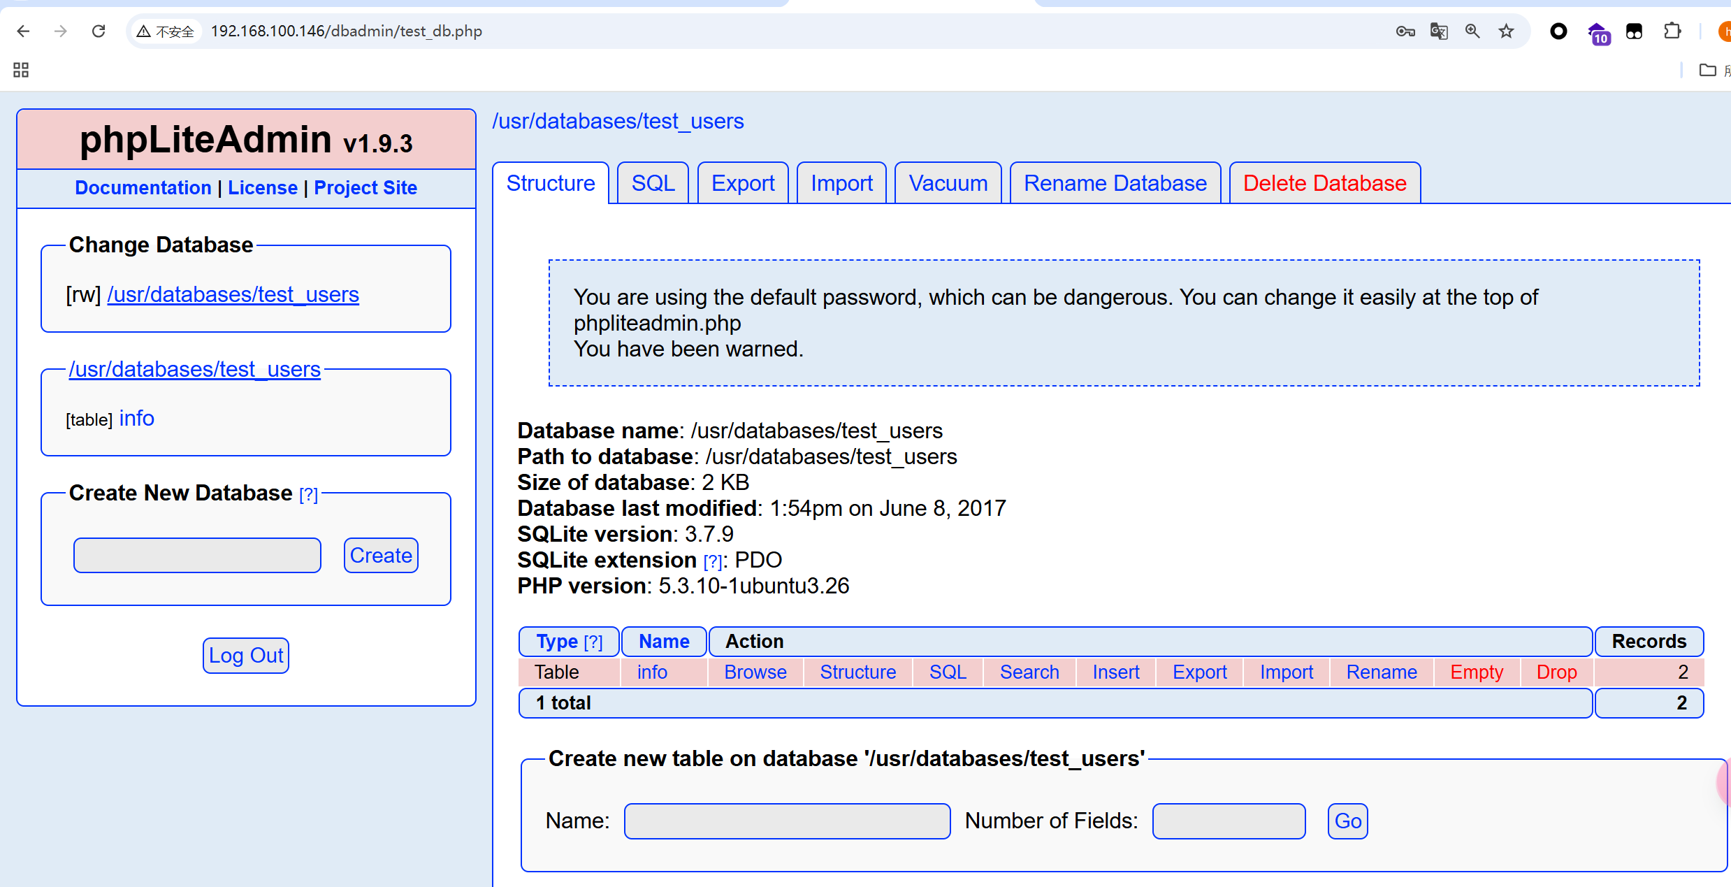Click the '1 total' summary row
The height and width of the screenshot is (887, 1731).
click(x=1055, y=703)
